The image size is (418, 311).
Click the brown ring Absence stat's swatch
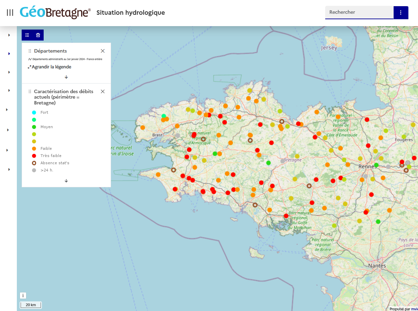[34, 163]
